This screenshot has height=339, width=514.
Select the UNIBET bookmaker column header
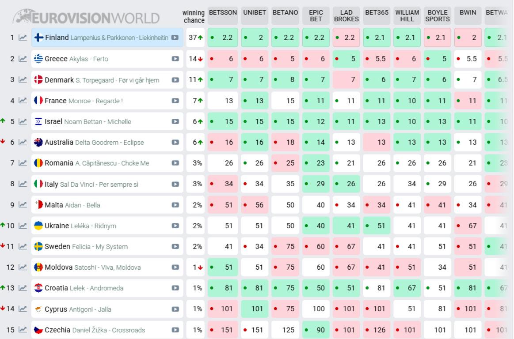coord(255,15)
